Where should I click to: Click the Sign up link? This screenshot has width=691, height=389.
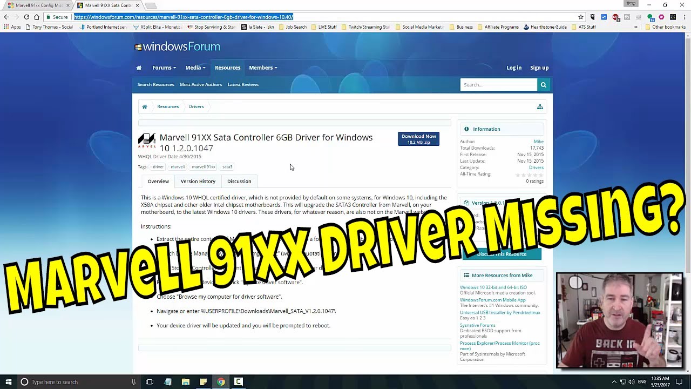click(x=539, y=68)
